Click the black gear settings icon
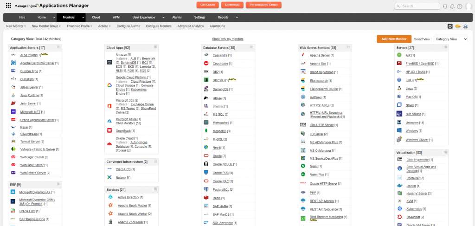 450,26
